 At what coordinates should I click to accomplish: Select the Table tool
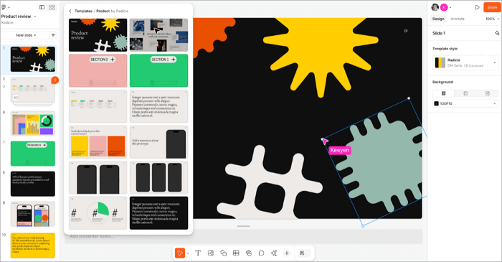click(236, 253)
